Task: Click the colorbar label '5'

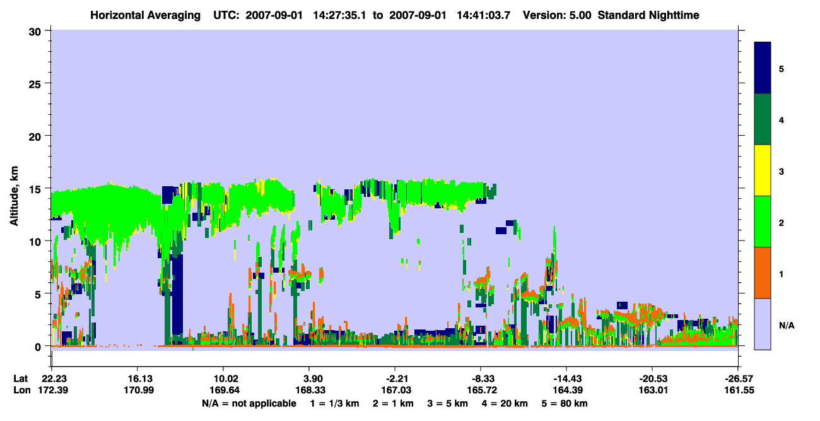Action: coord(782,68)
